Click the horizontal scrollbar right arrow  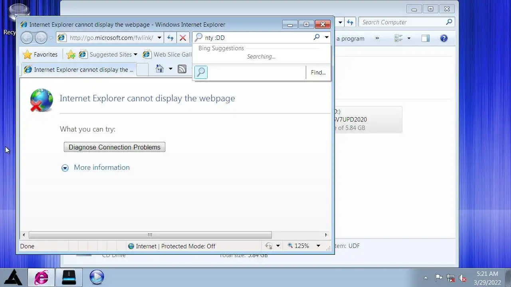[x=326, y=235]
